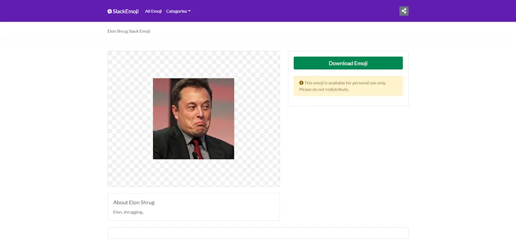Open the SlackEmoji home logo
The width and height of the screenshot is (516, 246).
[123, 11]
